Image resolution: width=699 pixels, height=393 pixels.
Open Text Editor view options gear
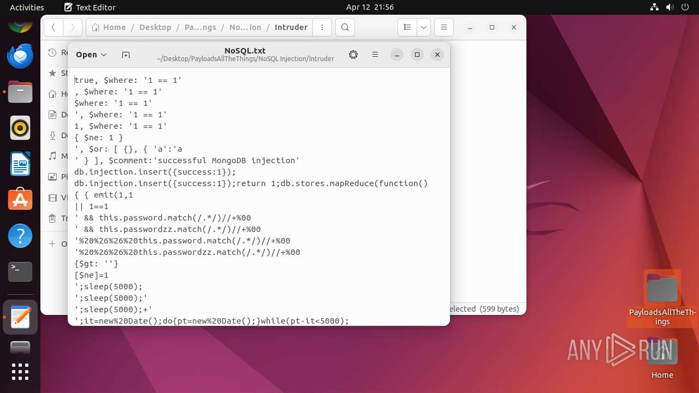pyautogui.click(x=353, y=55)
